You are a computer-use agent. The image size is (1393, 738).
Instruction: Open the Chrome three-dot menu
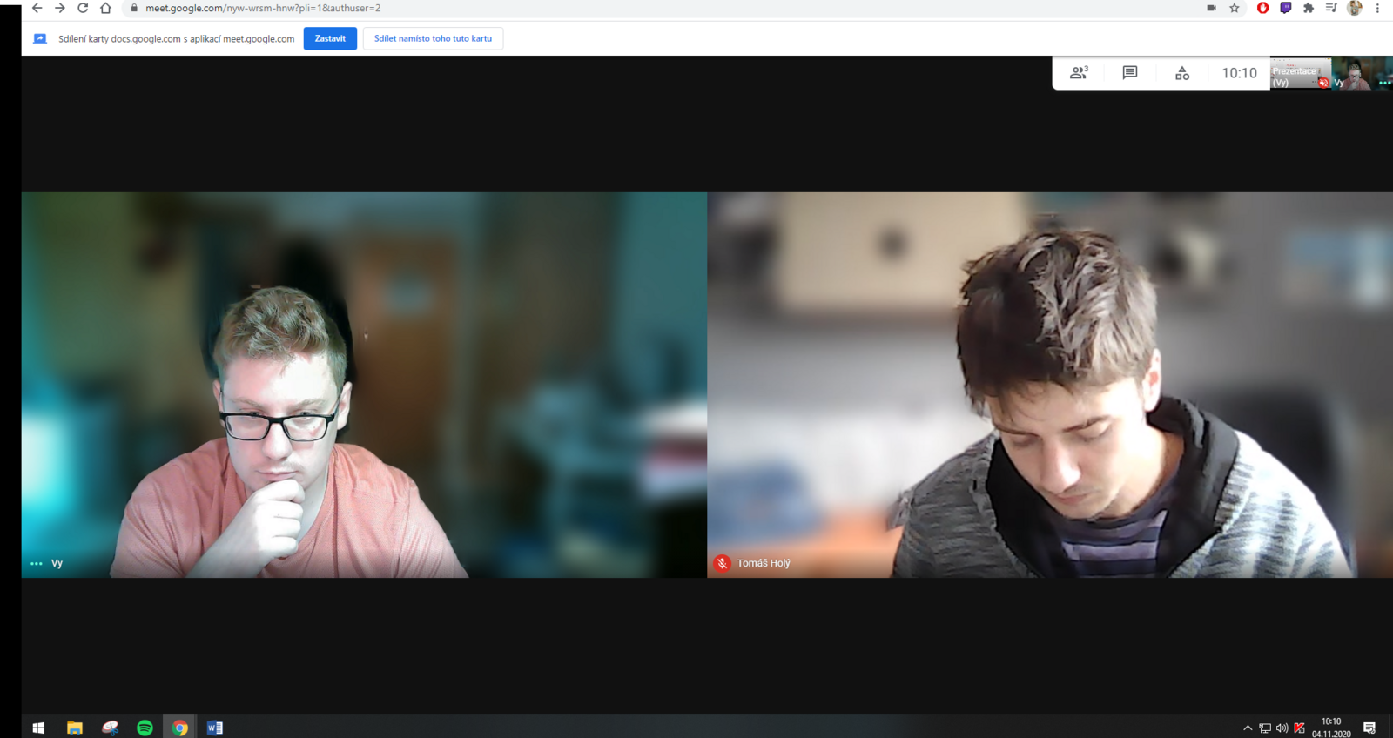1377,8
